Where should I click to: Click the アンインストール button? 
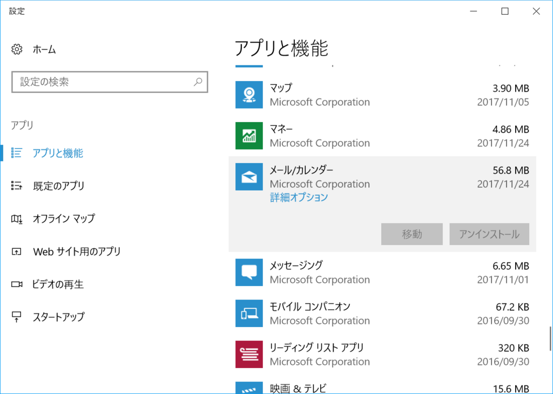click(x=489, y=234)
